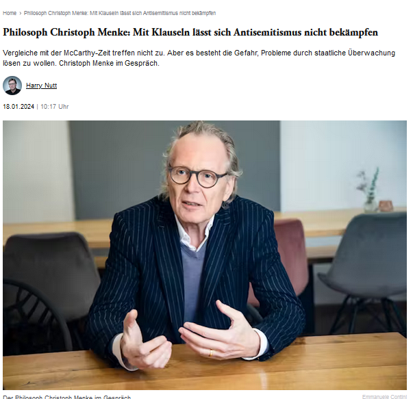Click the word McCarthy-Zeit in the teaser

(x=87, y=53)
